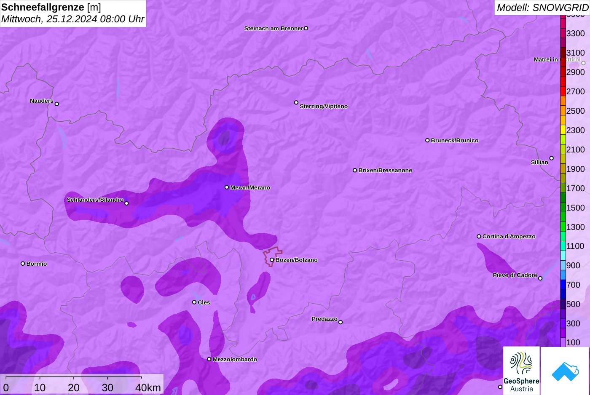The width and height of the screenshot is (590, 395).
Task: Click the olive legend swatch at 1900
Action: (563, 169)
